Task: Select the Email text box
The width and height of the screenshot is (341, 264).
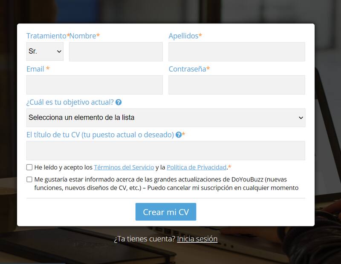Action: coord(94,85)
